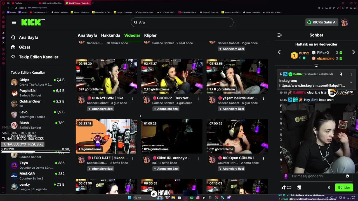Open Chips channel in followed list
Screen dimensions: 358x201
point(38,82)
